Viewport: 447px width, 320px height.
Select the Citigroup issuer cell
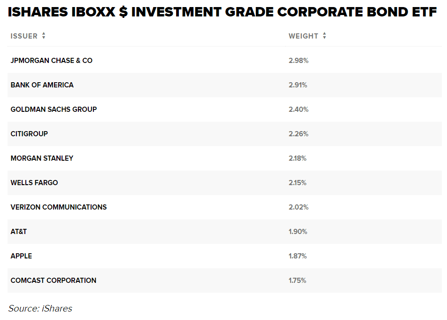[29, 134]
